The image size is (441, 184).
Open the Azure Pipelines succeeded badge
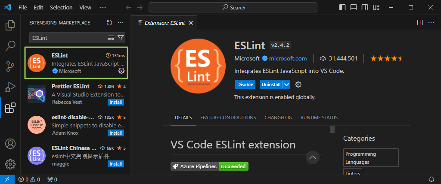coord(210,166)
